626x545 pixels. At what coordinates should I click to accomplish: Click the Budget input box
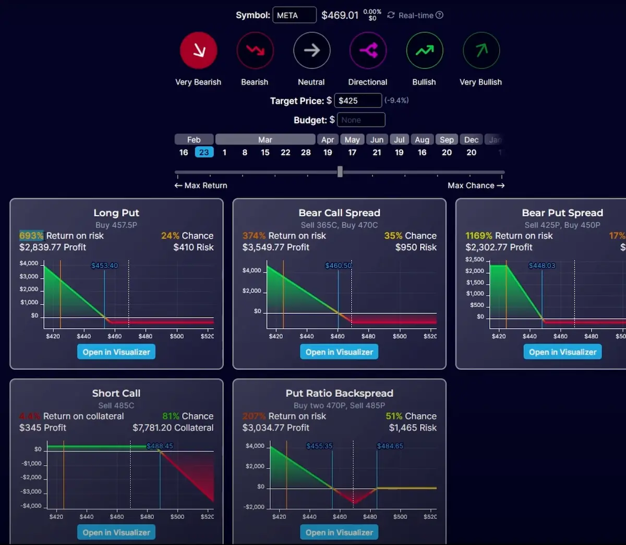(361, 120)
